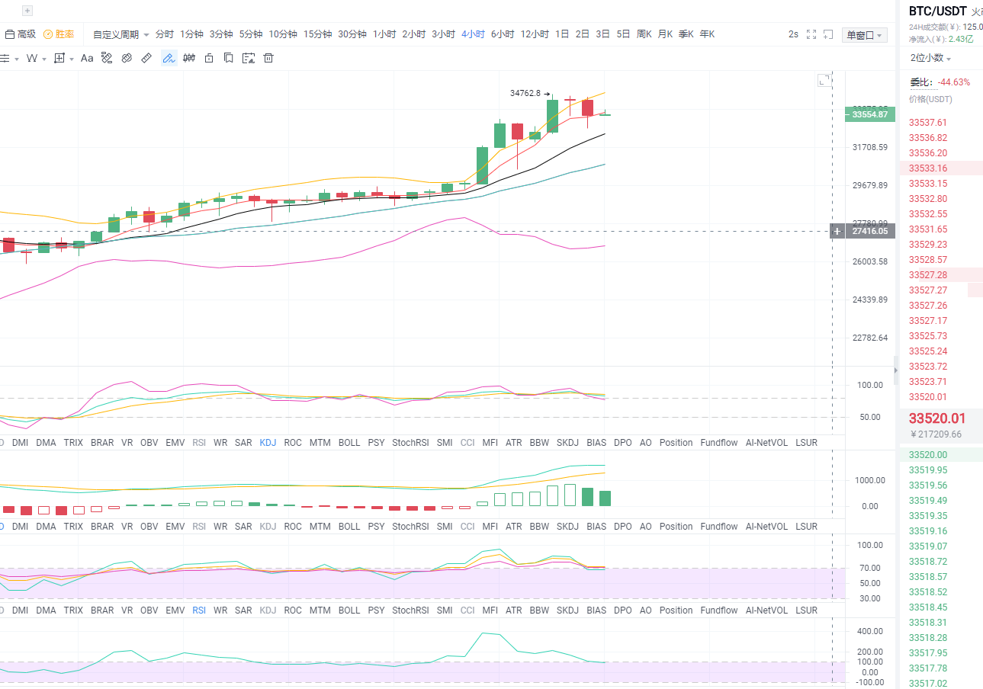The width and height of the screenshot is (983, 689).
Task: Select the RSI indicator tab
Action: point(198,610)
